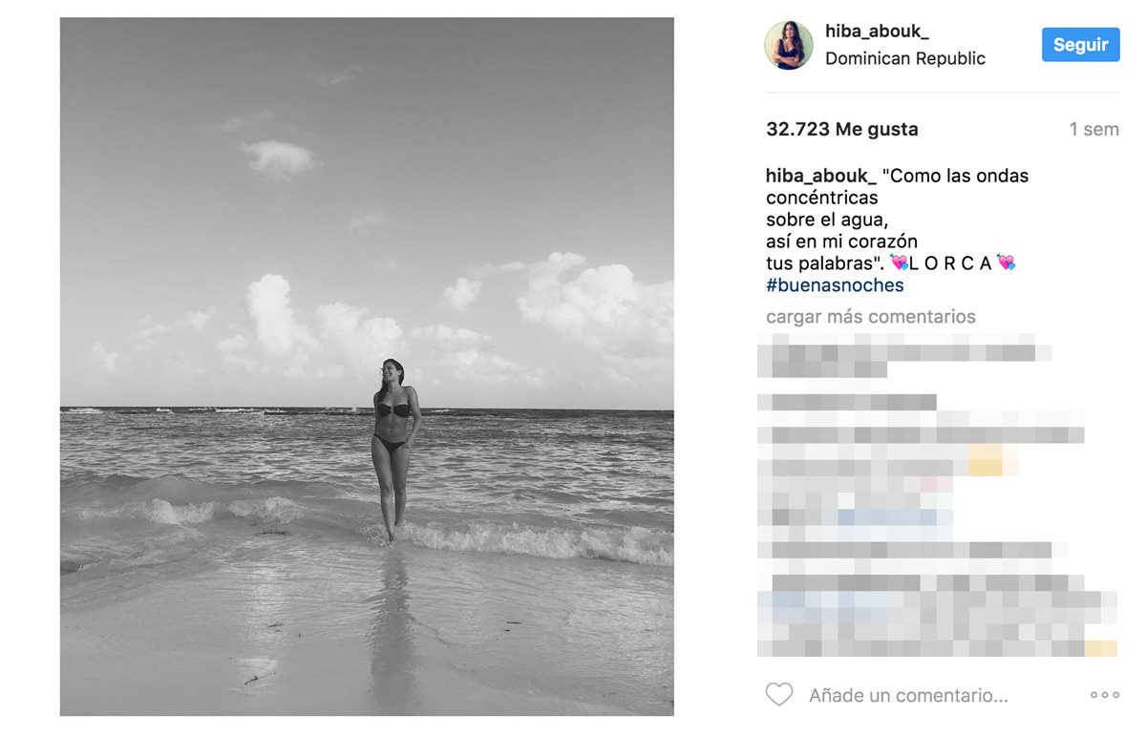Open the Dominican Republic location link
Image resolution: width=1146 pixels, height=736 pixels.
click(x=905, y=58)
